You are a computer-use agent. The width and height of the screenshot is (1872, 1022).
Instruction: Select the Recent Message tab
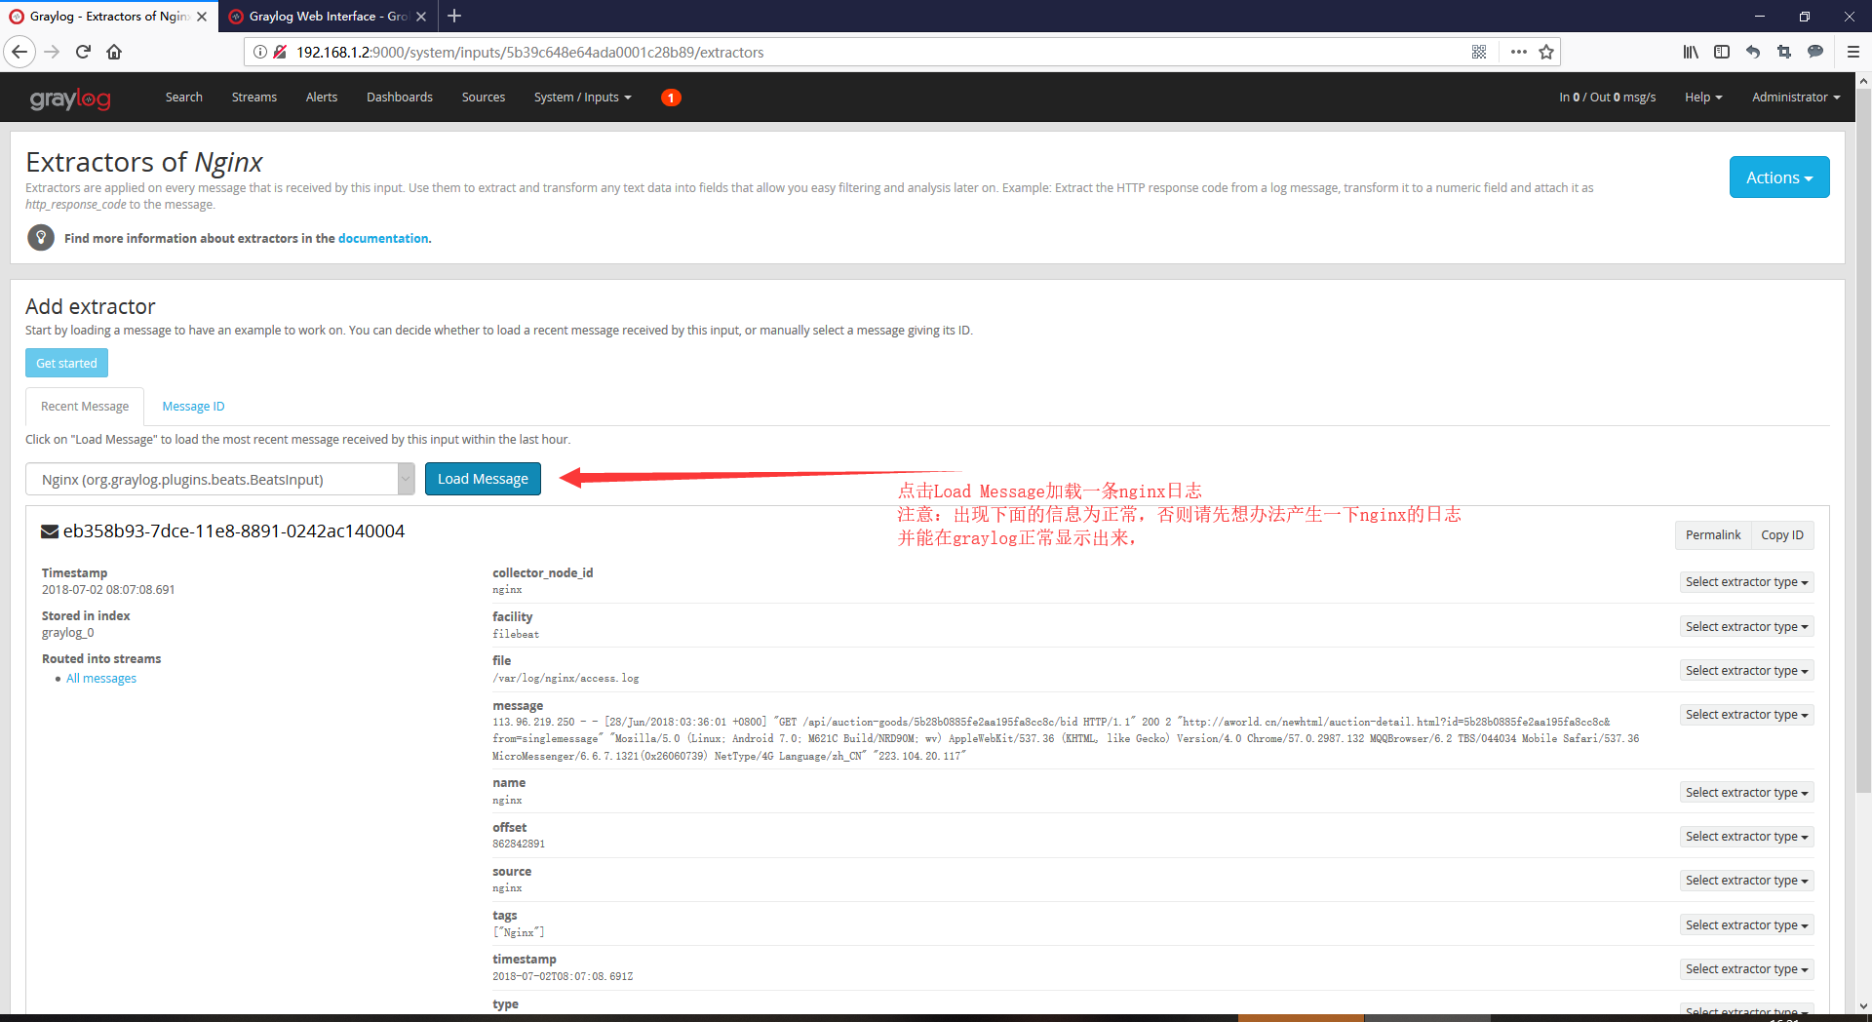click(x=85, y=407)
